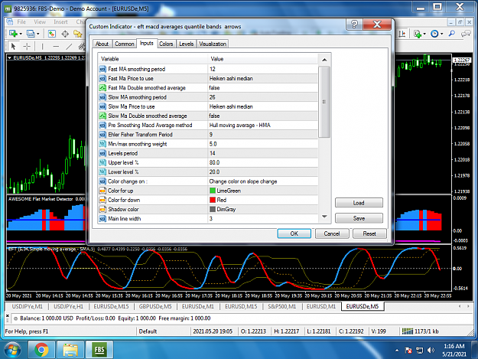
Task: Switch to the Colors tab
Action: click(x=166, y=44)
